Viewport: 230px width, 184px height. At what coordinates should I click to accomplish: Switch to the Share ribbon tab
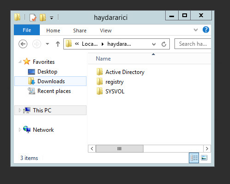[x=80, y=31]
